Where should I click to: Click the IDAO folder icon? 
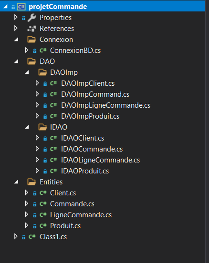click(x=42, y=127)
